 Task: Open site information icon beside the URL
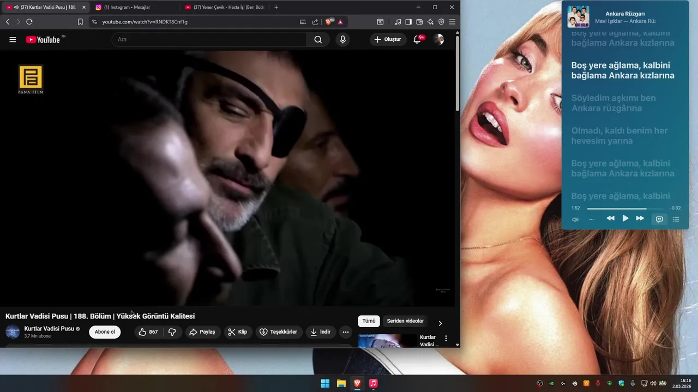(x=94, y=22)
